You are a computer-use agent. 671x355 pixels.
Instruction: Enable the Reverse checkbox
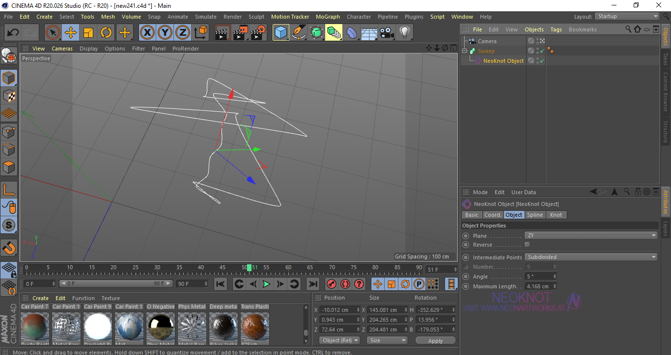click(528, 245)
